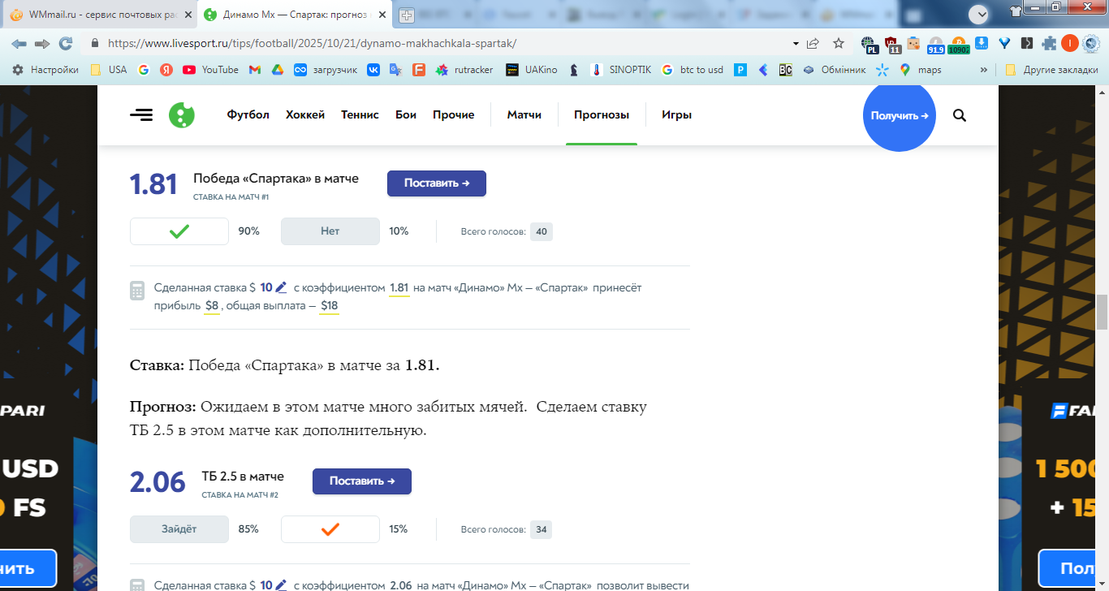1109x591 pixels.
Task: Open the Теннис section
Action: 360,115
